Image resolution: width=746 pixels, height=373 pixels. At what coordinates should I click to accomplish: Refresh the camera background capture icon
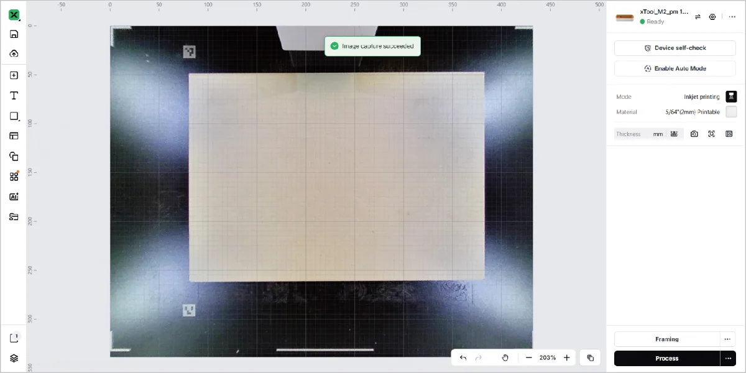pyautogui.click(x=694, y=134)
